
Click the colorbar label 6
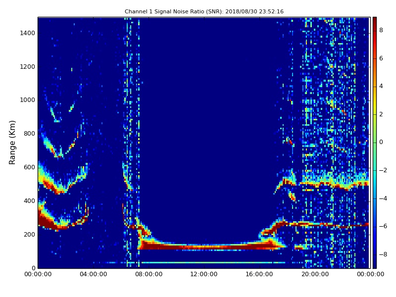pos(381,58)
